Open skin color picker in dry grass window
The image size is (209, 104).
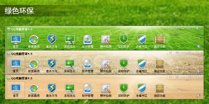199,71
